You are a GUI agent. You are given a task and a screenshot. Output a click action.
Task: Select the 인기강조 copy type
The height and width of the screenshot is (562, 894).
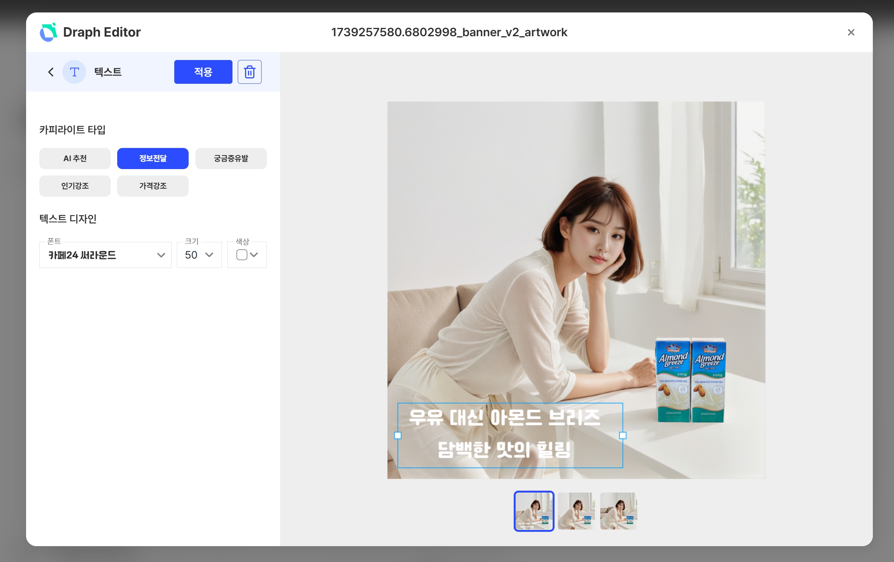[75, 186]
